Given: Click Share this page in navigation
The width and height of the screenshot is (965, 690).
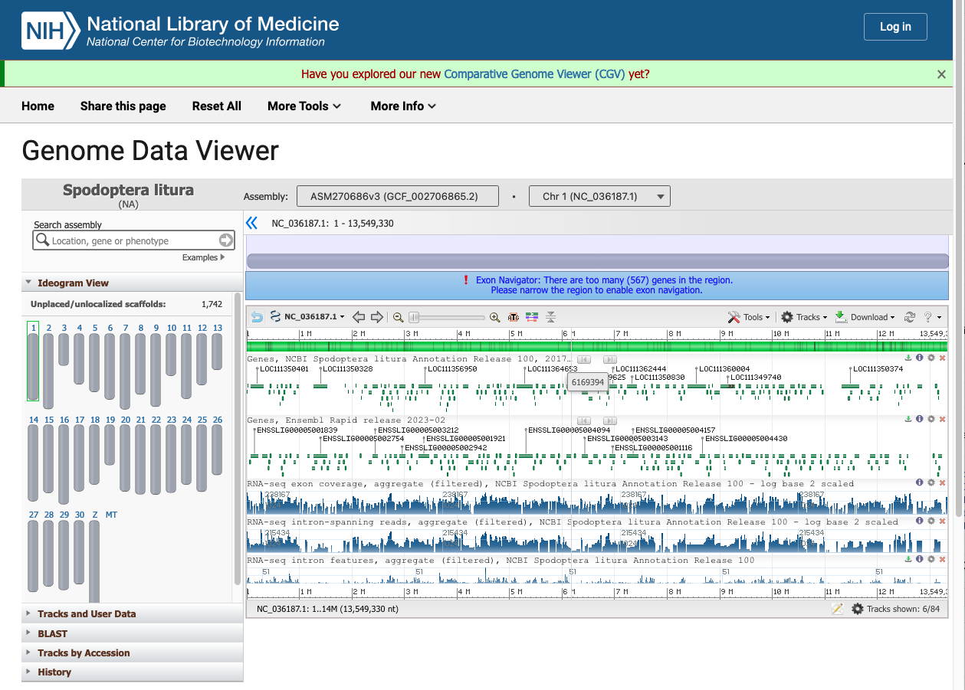Looking at the screenshot, I should point(123,106).
